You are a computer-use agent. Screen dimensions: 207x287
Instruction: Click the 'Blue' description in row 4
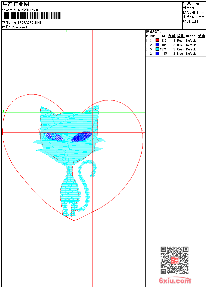click(180, 54)
